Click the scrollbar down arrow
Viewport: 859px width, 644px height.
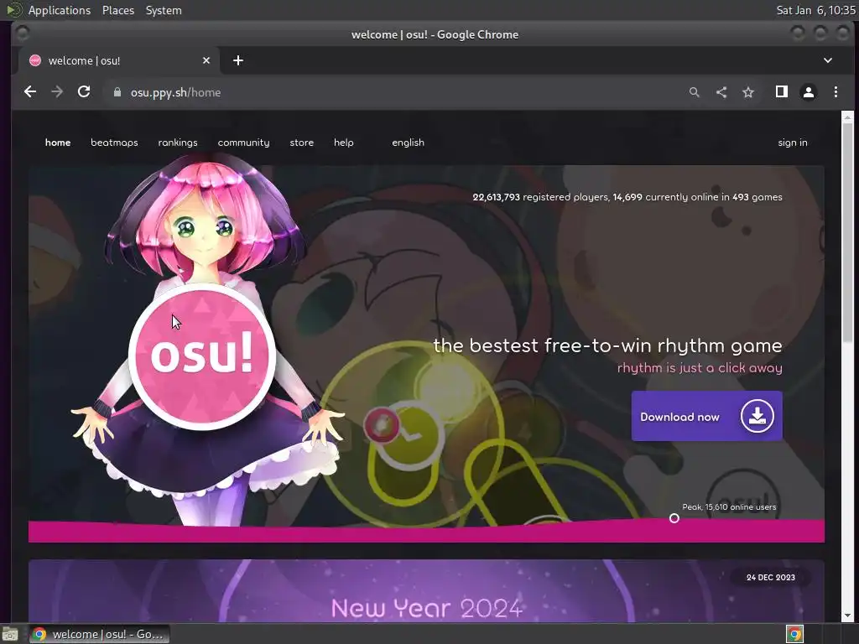tap(847, 616)
